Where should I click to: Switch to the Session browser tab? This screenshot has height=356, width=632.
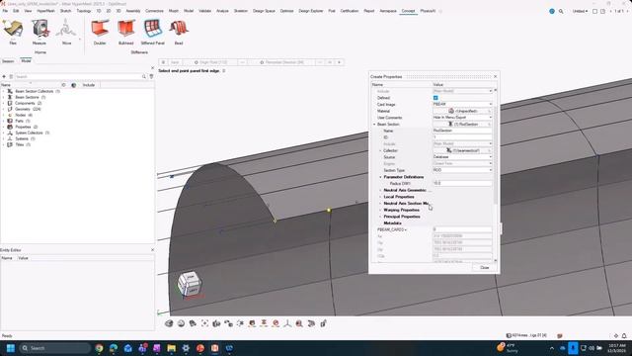pyautogui.click(x=8, y=61)
